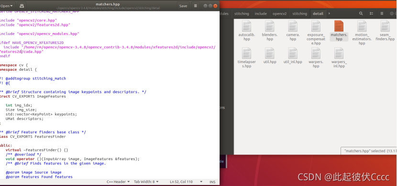Go to the stitching path segment
Screen dimensions: 397x186
[x=242, y=14]
